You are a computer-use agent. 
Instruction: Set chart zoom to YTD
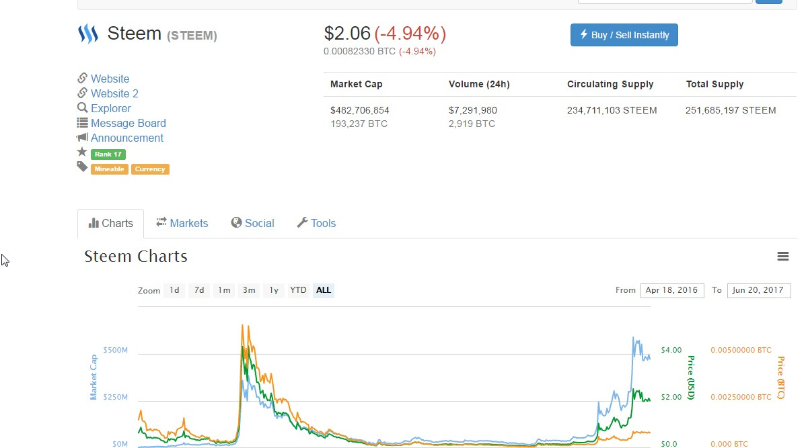pos(298,290)
